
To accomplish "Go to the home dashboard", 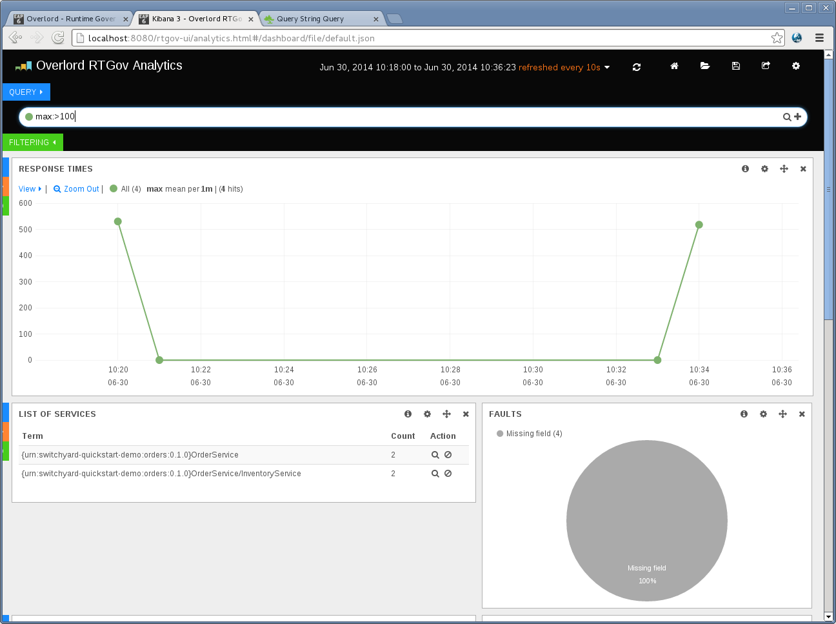I will tap(674, 66).
